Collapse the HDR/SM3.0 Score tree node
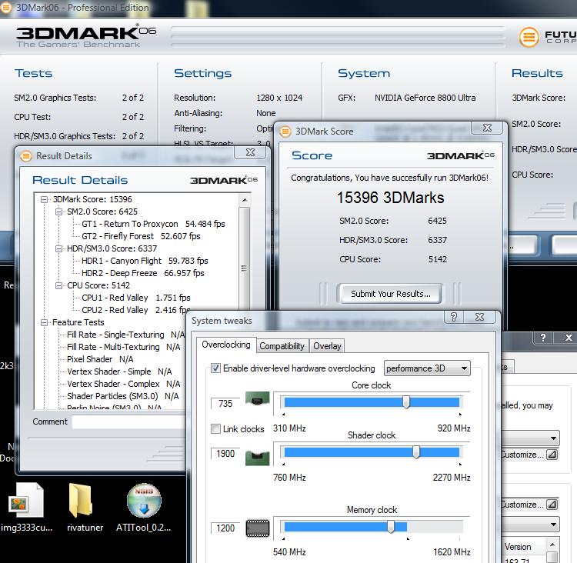The height and width of the screenshot is (563, 577). (58, 248)
